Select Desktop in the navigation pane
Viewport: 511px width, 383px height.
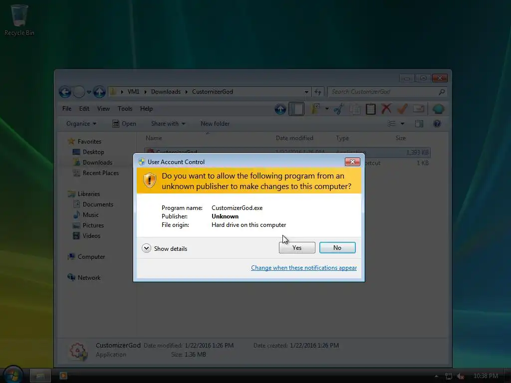tap(89, 152)
